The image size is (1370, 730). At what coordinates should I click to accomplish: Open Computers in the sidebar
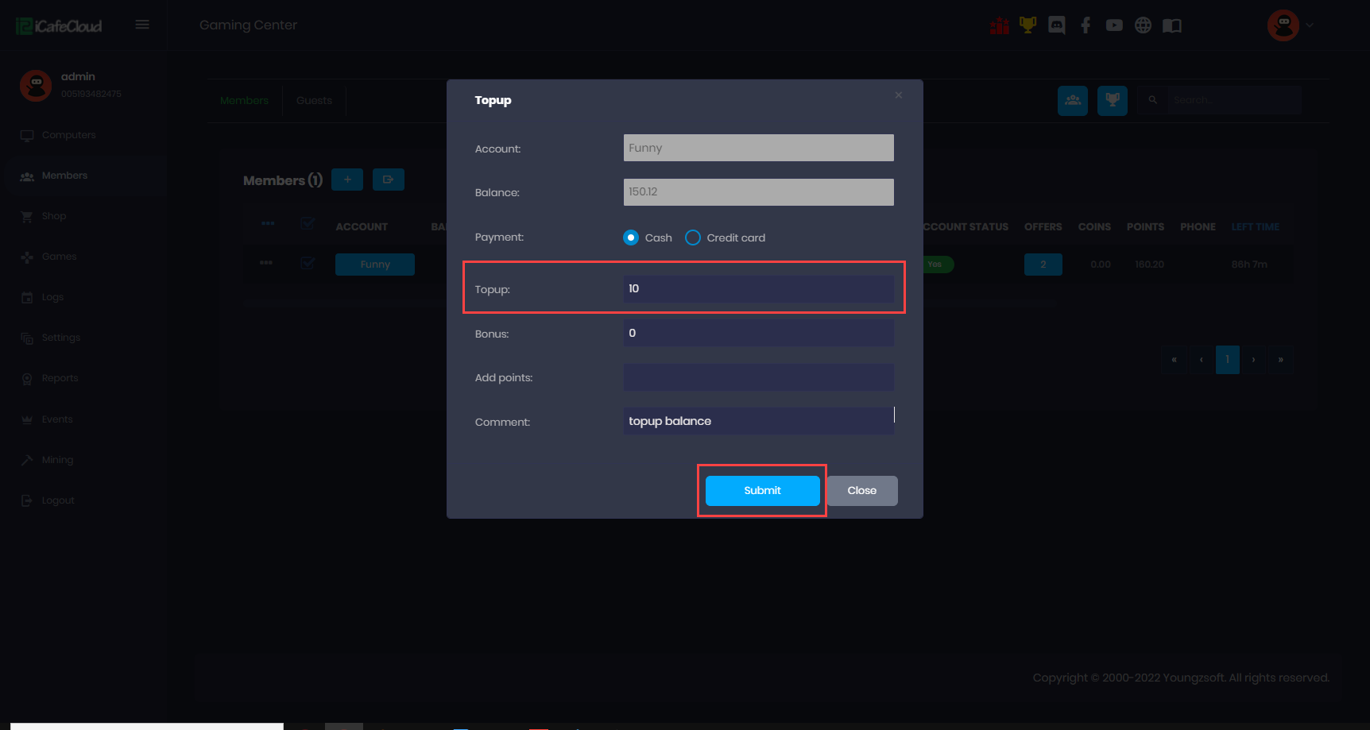click(x=68, y=135)
